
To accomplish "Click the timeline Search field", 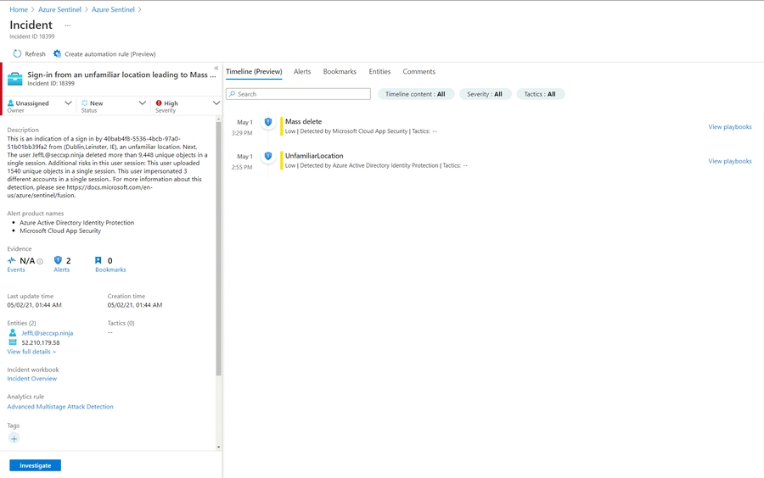I will (298, 94).
